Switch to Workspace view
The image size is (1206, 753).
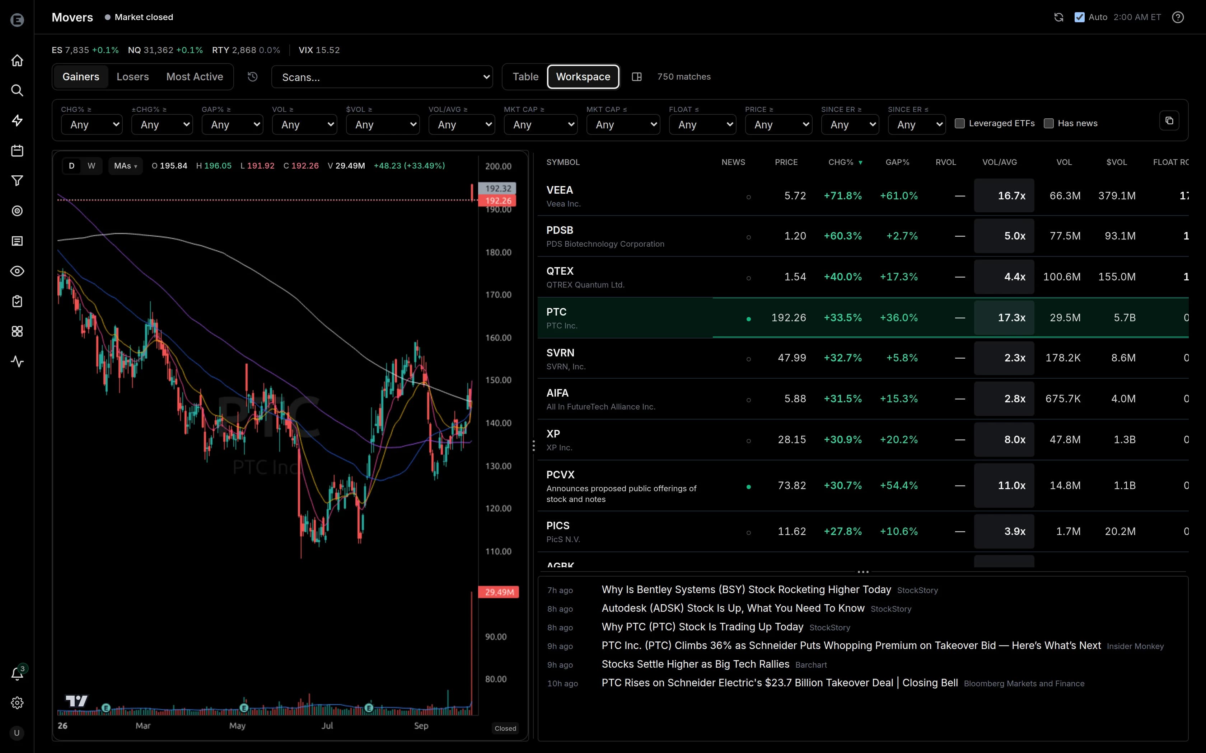(x=583, y=77)
